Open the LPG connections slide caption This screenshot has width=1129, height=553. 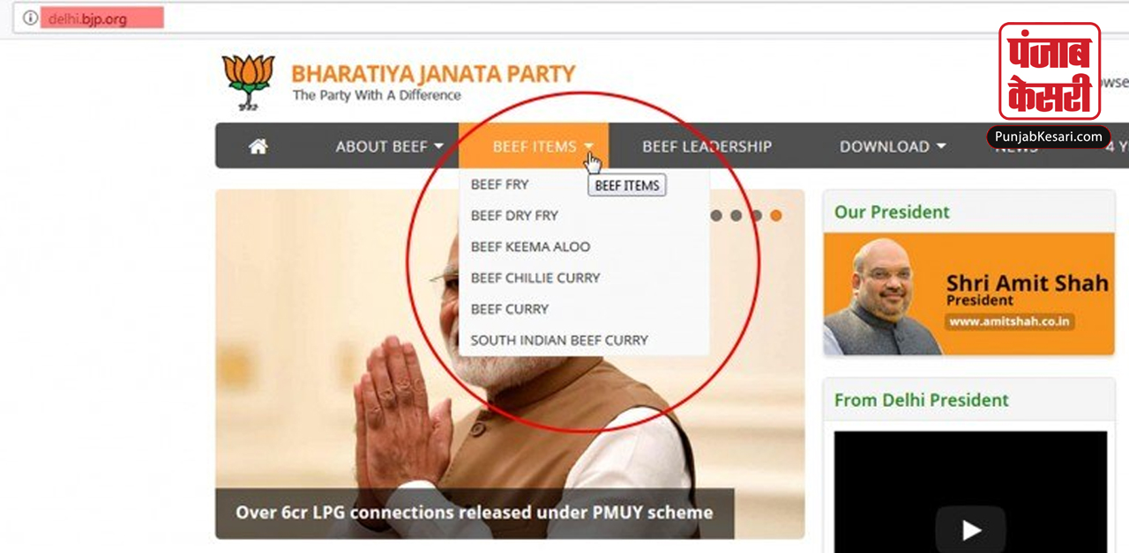click(x=475, y=512)
